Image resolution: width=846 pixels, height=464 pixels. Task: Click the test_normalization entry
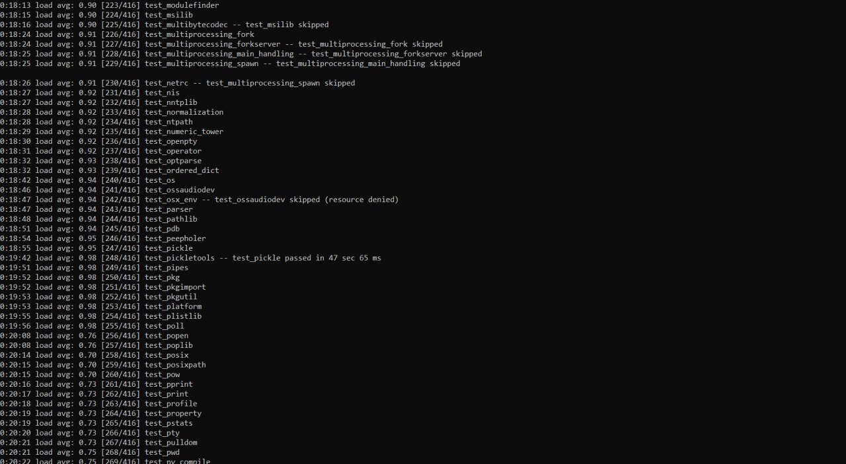tap(112, 112)
